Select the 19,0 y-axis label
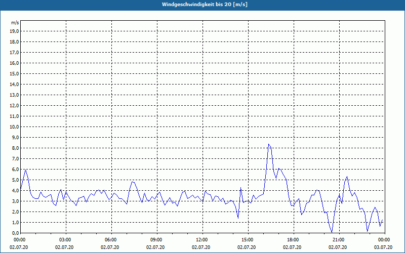405x253 pixels. (x=14, y=31)
